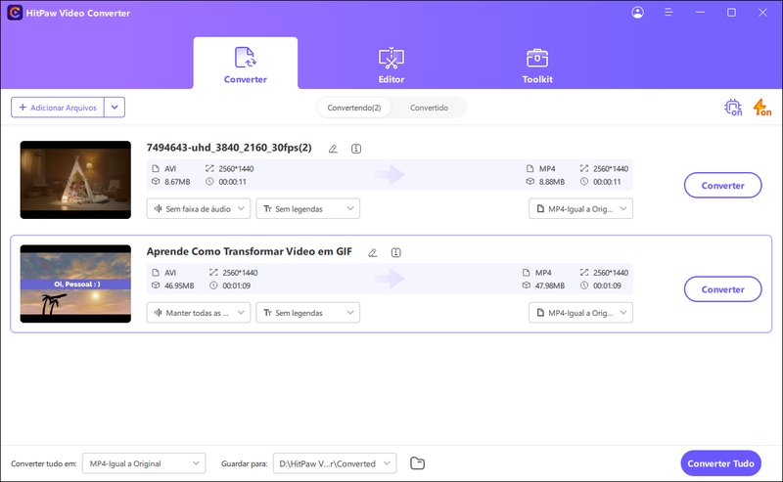Rename the 7494643-uhd video with pencil icon
783x482 pixels.
tap(333, 149)
